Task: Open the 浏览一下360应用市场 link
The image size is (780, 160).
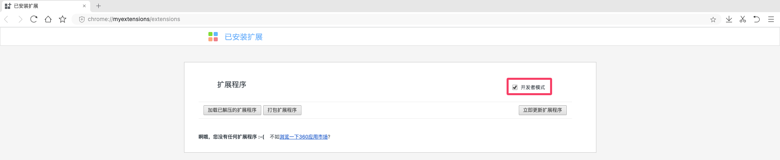Action: tap(303, 137)
